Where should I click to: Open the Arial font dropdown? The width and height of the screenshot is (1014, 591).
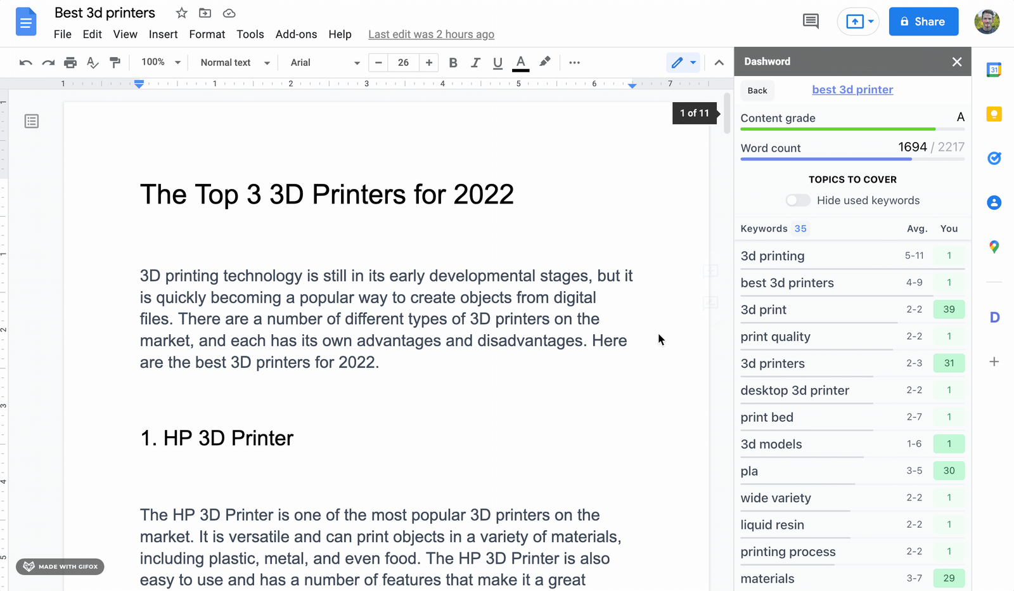tap(325, 62)
